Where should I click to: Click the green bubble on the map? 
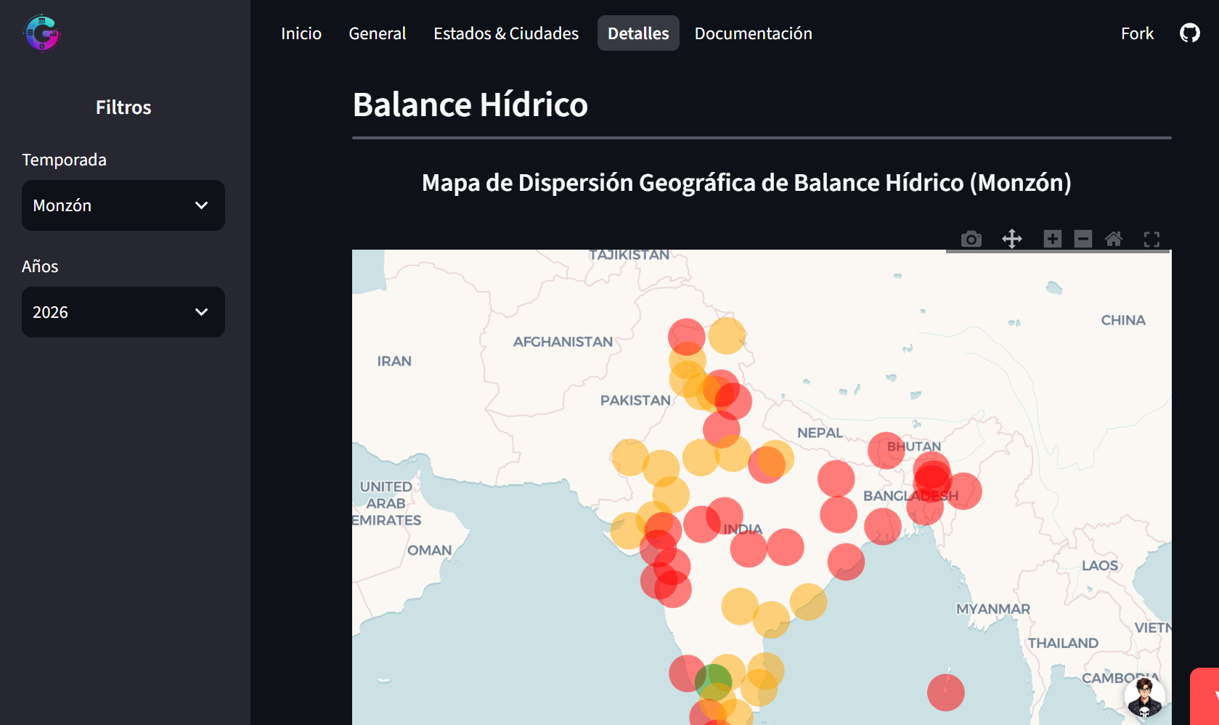tap(713, 682)
